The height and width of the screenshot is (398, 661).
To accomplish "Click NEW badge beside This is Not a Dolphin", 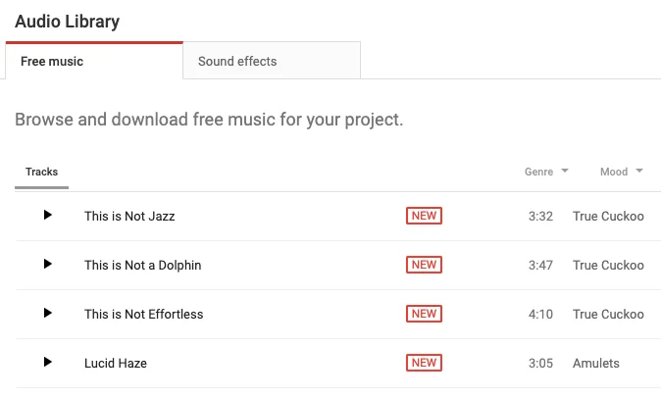I will click(424, 265).
